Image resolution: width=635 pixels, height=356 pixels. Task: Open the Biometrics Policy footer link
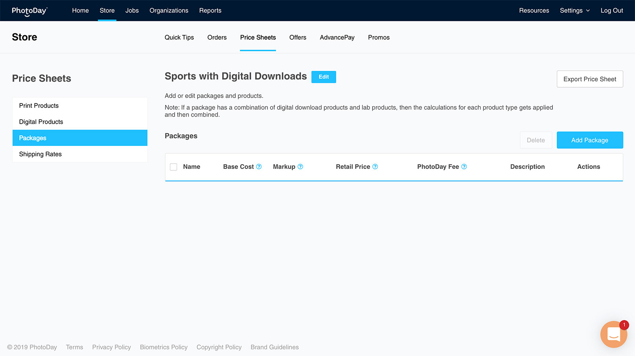click(164, 347)
